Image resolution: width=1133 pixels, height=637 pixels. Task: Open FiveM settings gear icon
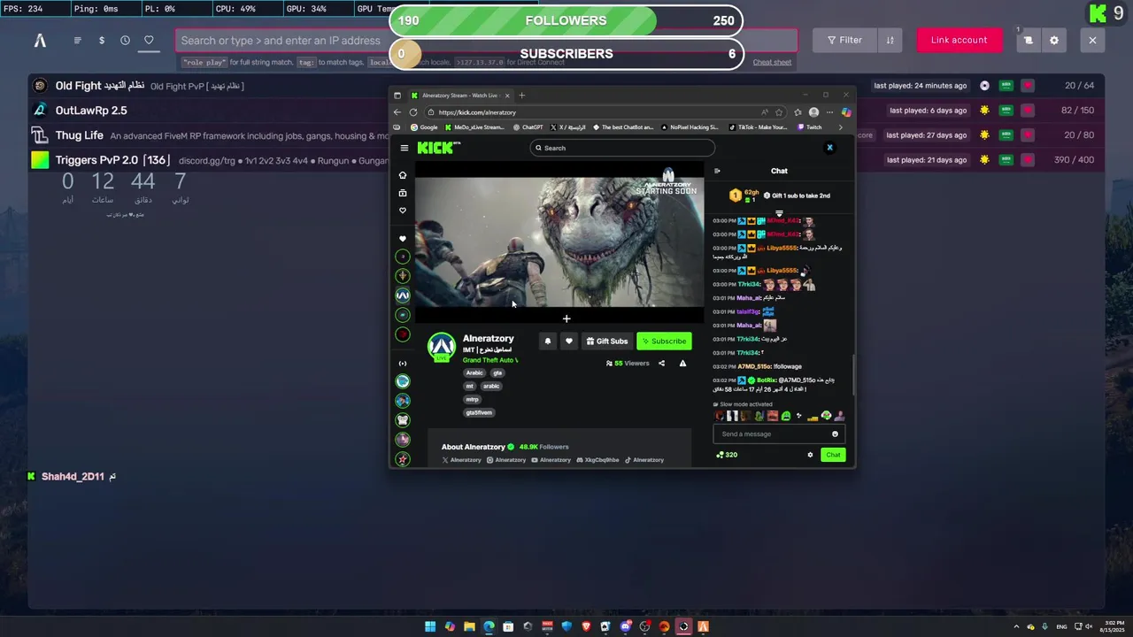1054,40
